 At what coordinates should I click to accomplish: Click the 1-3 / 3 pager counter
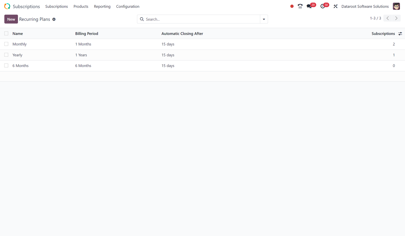376,18
